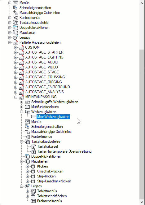Click the grid icon beside Bildkachelmenüs
Image resolution: width=145 pixels, height=205 pixels.
(33, 201)
